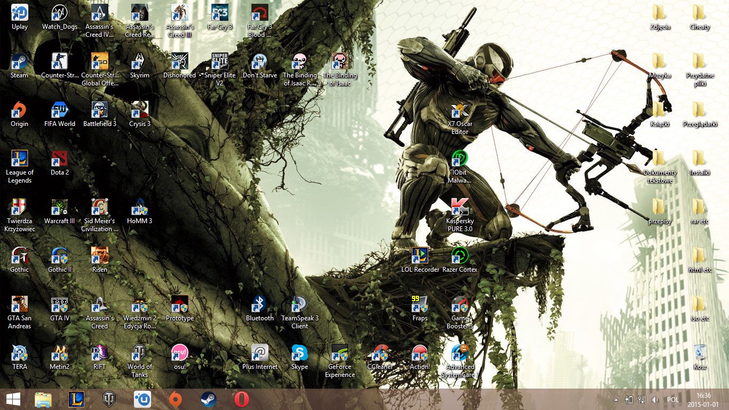
Task: Select the GeForce Experience icon
Action: 340,361
